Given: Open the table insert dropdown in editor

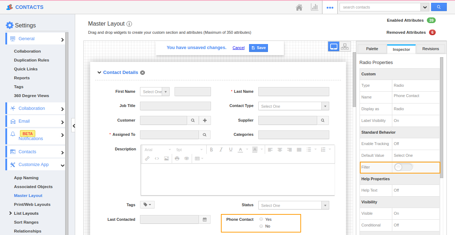Looking at the screenshot, I should 199,159.
